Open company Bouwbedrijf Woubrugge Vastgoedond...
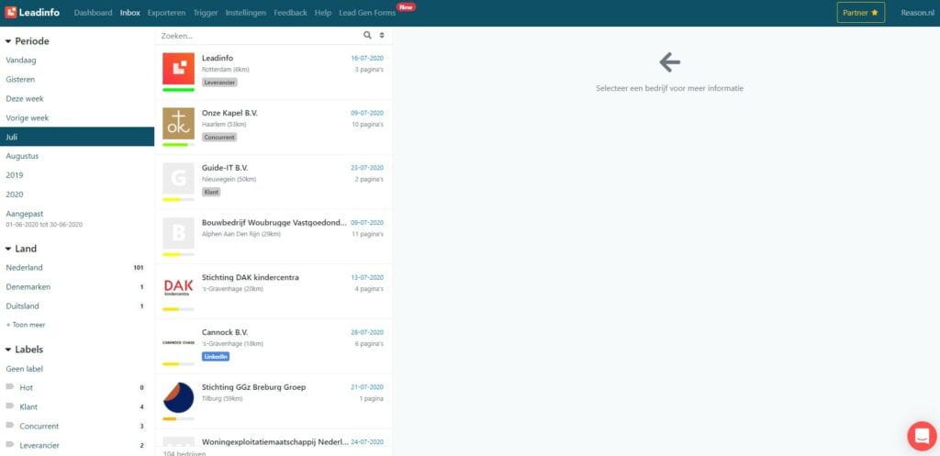Screen dimensions: 940x456 tap(274, 222)
